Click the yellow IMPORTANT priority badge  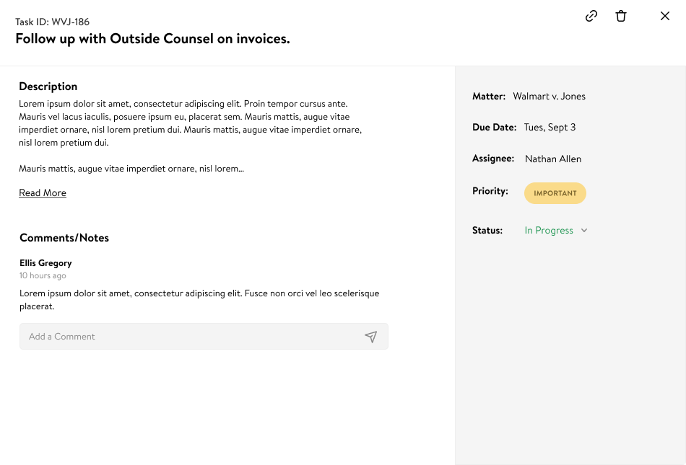pos(555,193)
